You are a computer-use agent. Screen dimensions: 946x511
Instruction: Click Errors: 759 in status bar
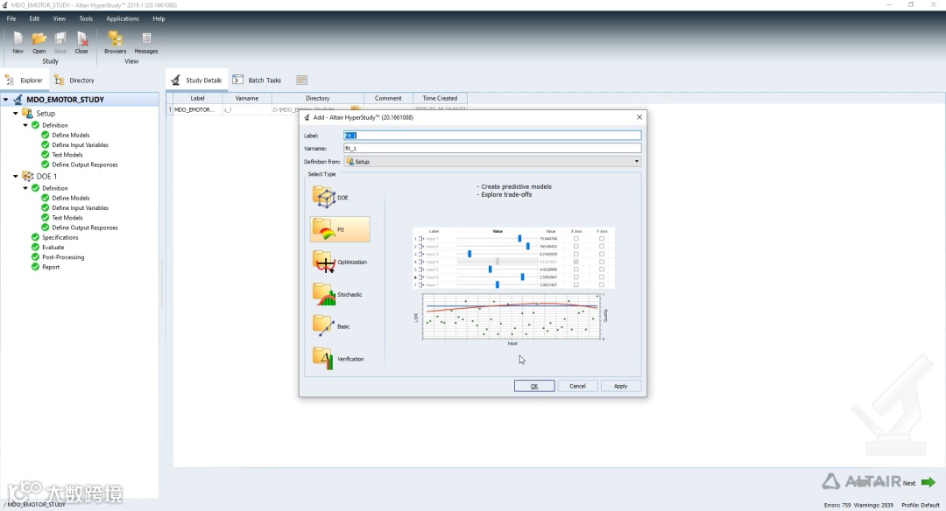click(837, 505)
